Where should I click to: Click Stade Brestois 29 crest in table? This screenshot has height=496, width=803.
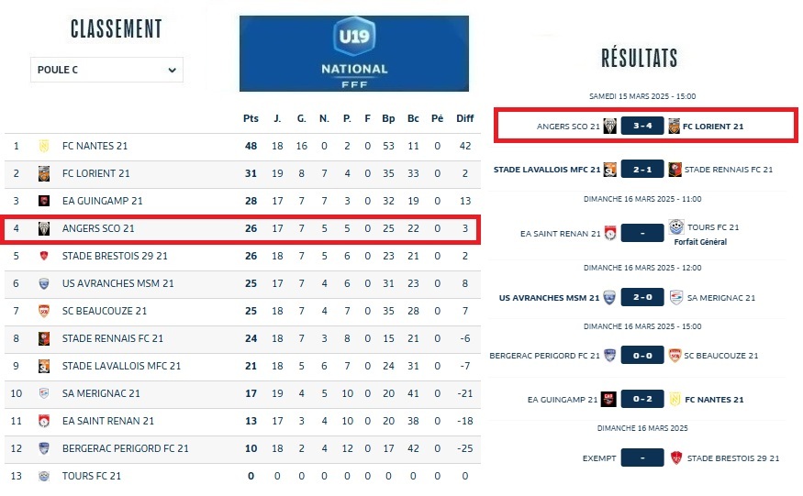(x=43, y=256)
